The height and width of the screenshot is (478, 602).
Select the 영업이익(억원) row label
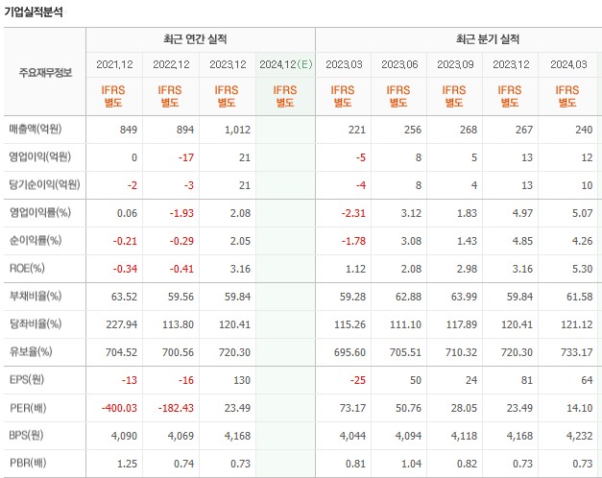tap(40, 157)
